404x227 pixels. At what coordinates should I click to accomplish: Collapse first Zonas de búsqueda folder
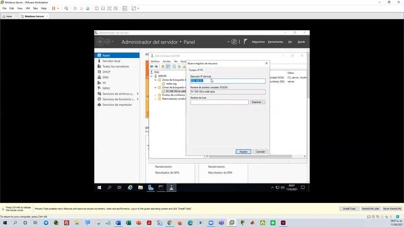point(156,80)
